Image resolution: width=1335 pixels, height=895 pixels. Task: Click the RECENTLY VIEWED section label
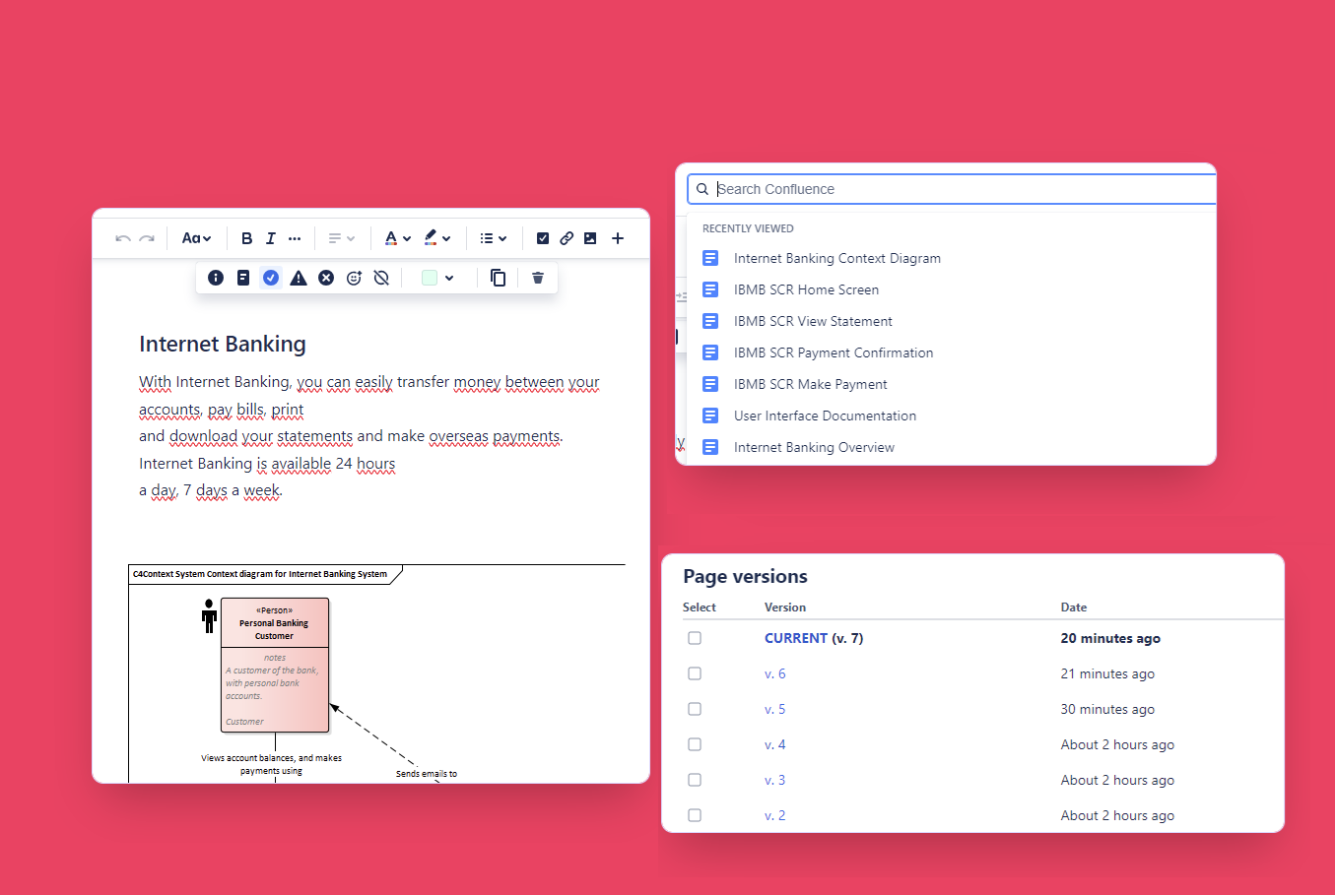(748, 228)
